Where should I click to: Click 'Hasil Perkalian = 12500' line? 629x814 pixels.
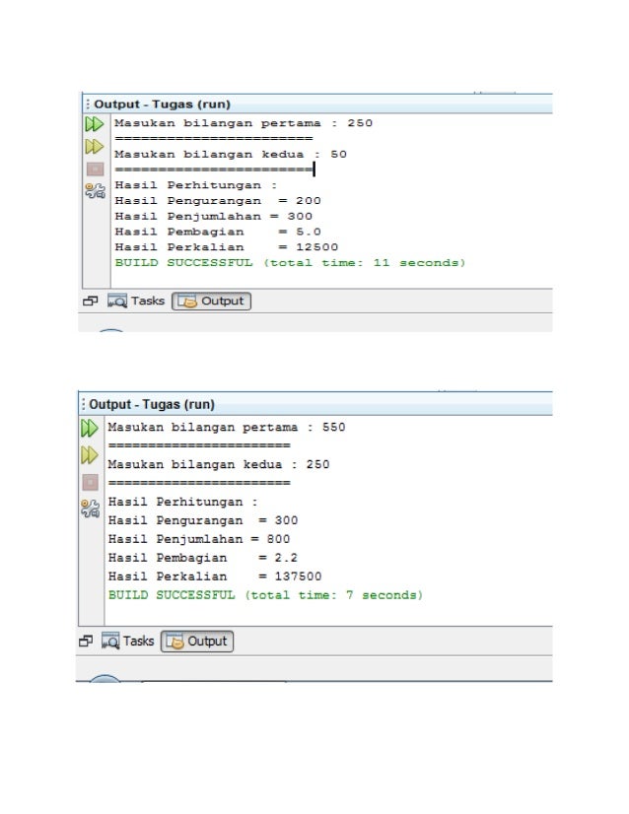click(x=226, y=247)
